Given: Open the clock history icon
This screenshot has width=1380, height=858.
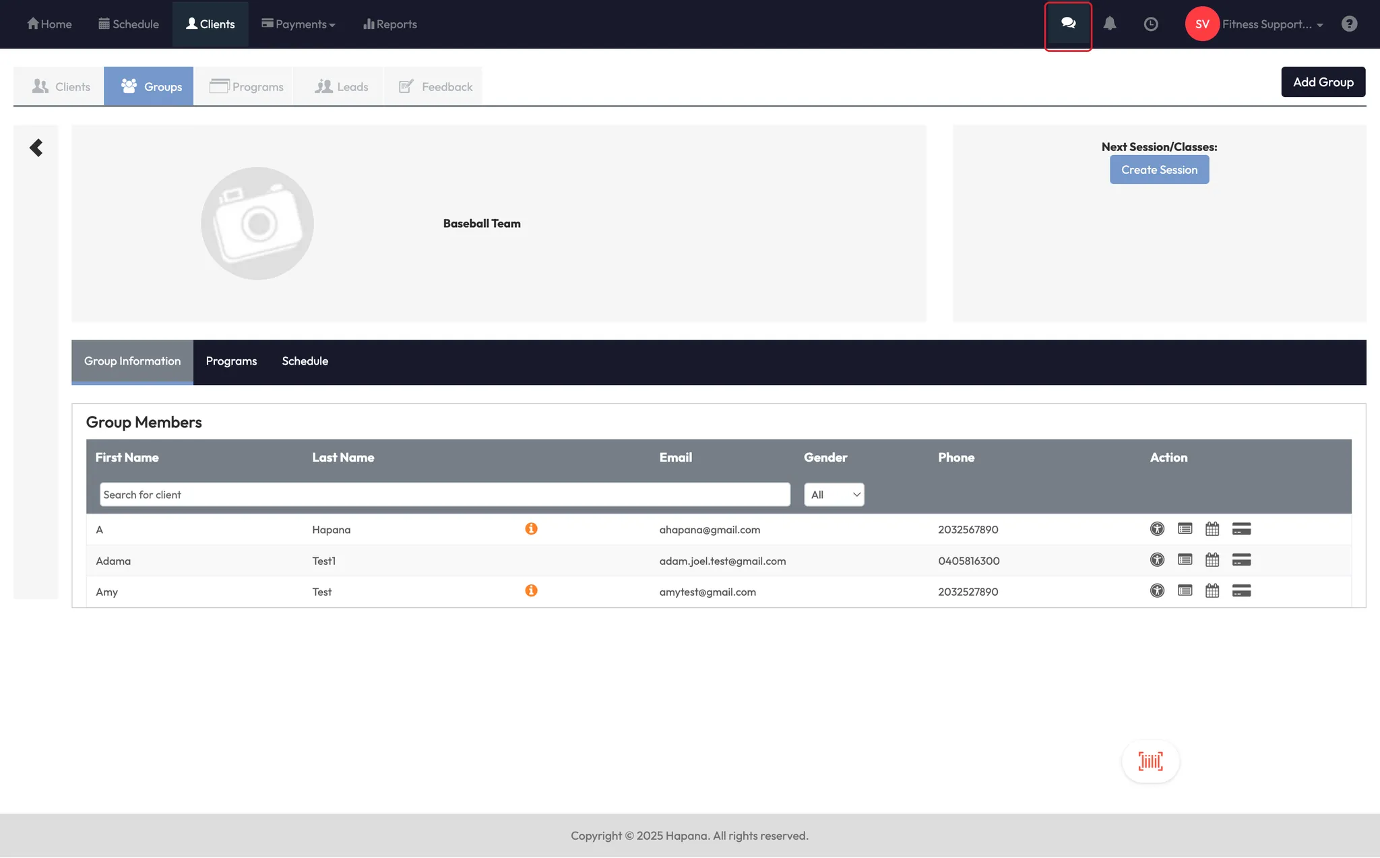Looking at the screenshot, I should coord(1151,24).
